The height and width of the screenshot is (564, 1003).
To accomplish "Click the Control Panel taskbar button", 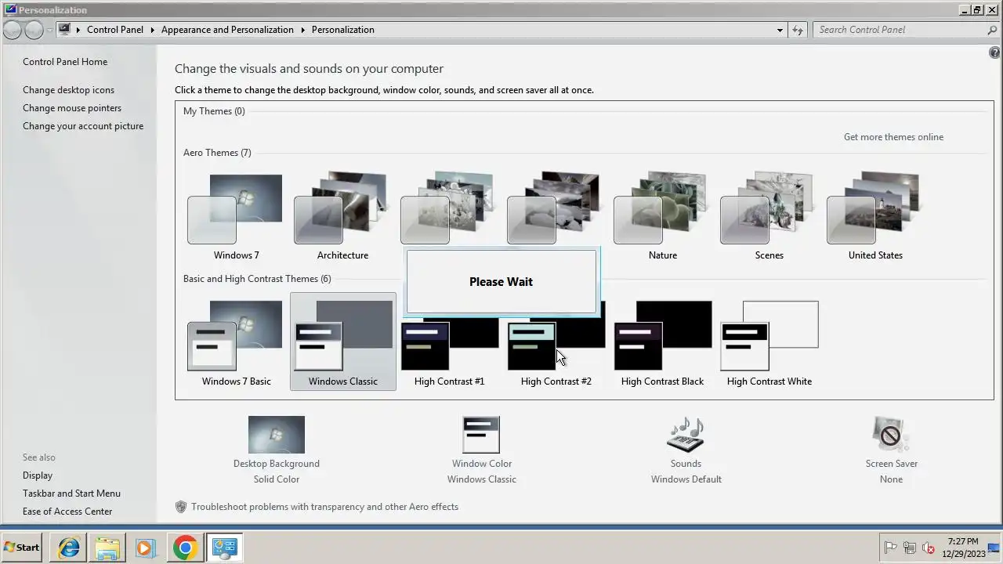I will point(225,548).
